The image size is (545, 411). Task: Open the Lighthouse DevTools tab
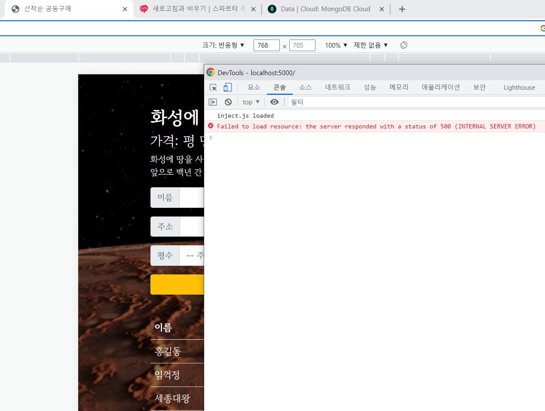click(519, 87)
